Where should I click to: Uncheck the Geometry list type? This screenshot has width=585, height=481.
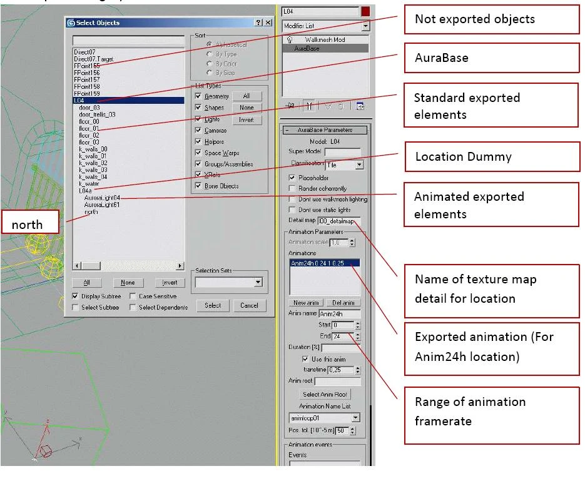point(198,96)
